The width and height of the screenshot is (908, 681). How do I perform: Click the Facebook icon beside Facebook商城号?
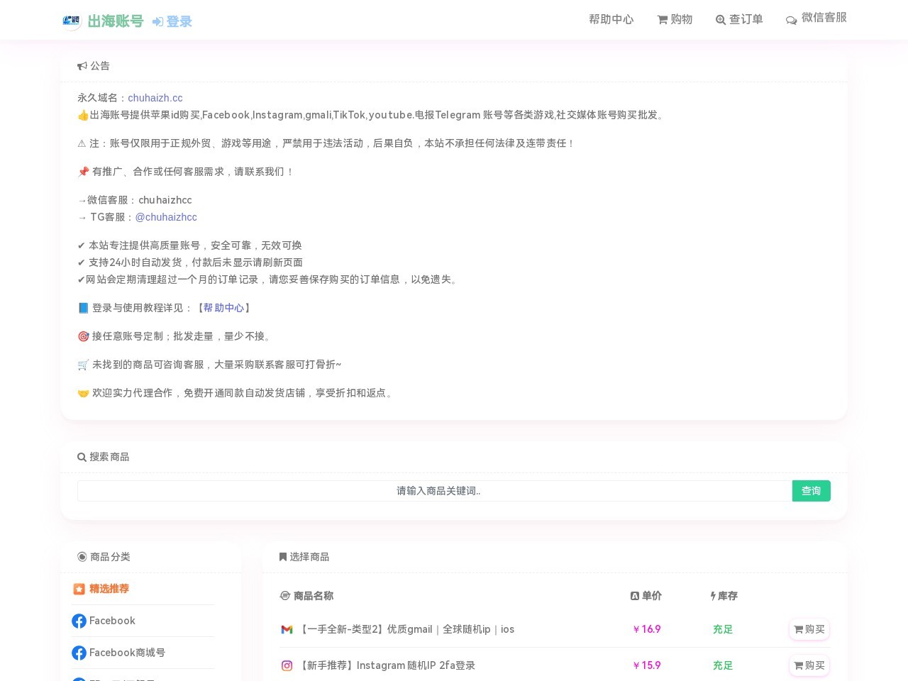(x=79, y=653)
